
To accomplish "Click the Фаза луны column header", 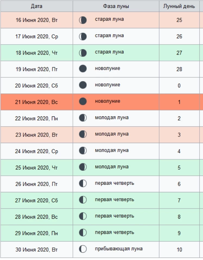I will point(116,6).
